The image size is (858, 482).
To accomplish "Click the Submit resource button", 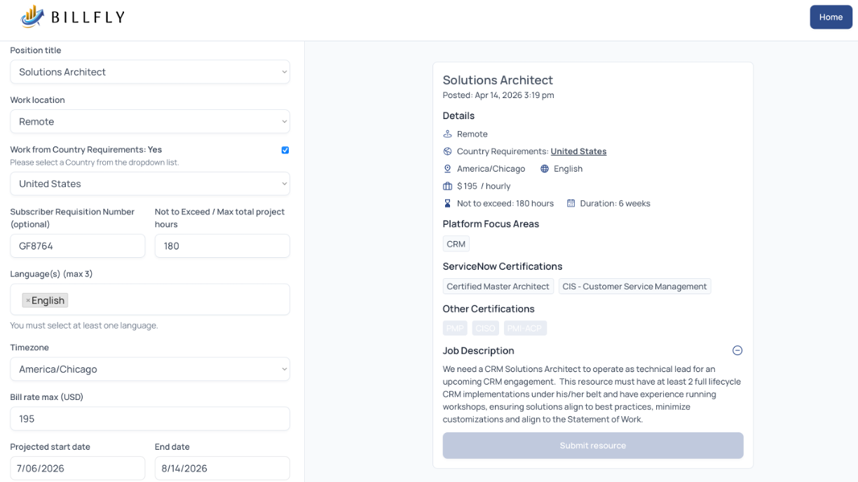I will click(592, 446).
